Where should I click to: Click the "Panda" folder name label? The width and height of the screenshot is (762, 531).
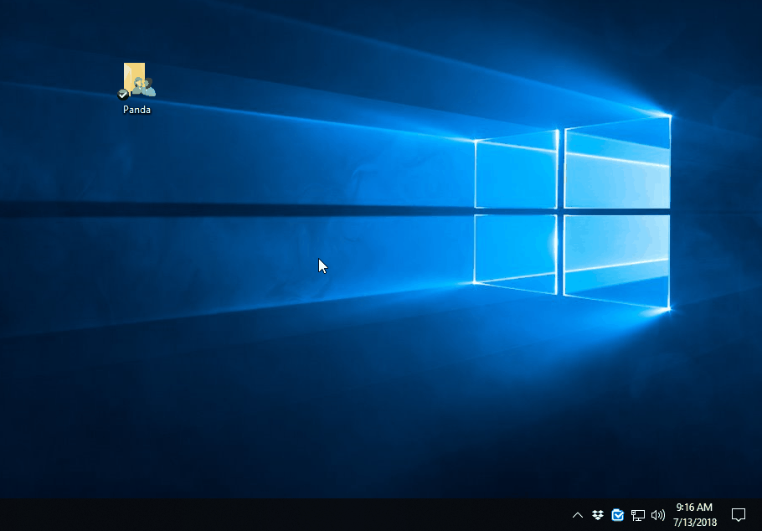pos(136,110)
